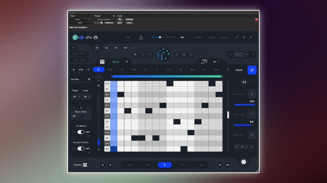Image resolution: width=327 pixels, height=183 pixels.
Task: Click the Duration stopwatch icon
Action: (252, 94)
